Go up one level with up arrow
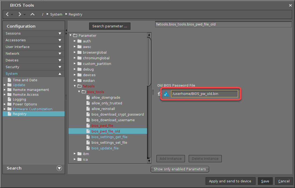295x188 pixels. [32, 14]
